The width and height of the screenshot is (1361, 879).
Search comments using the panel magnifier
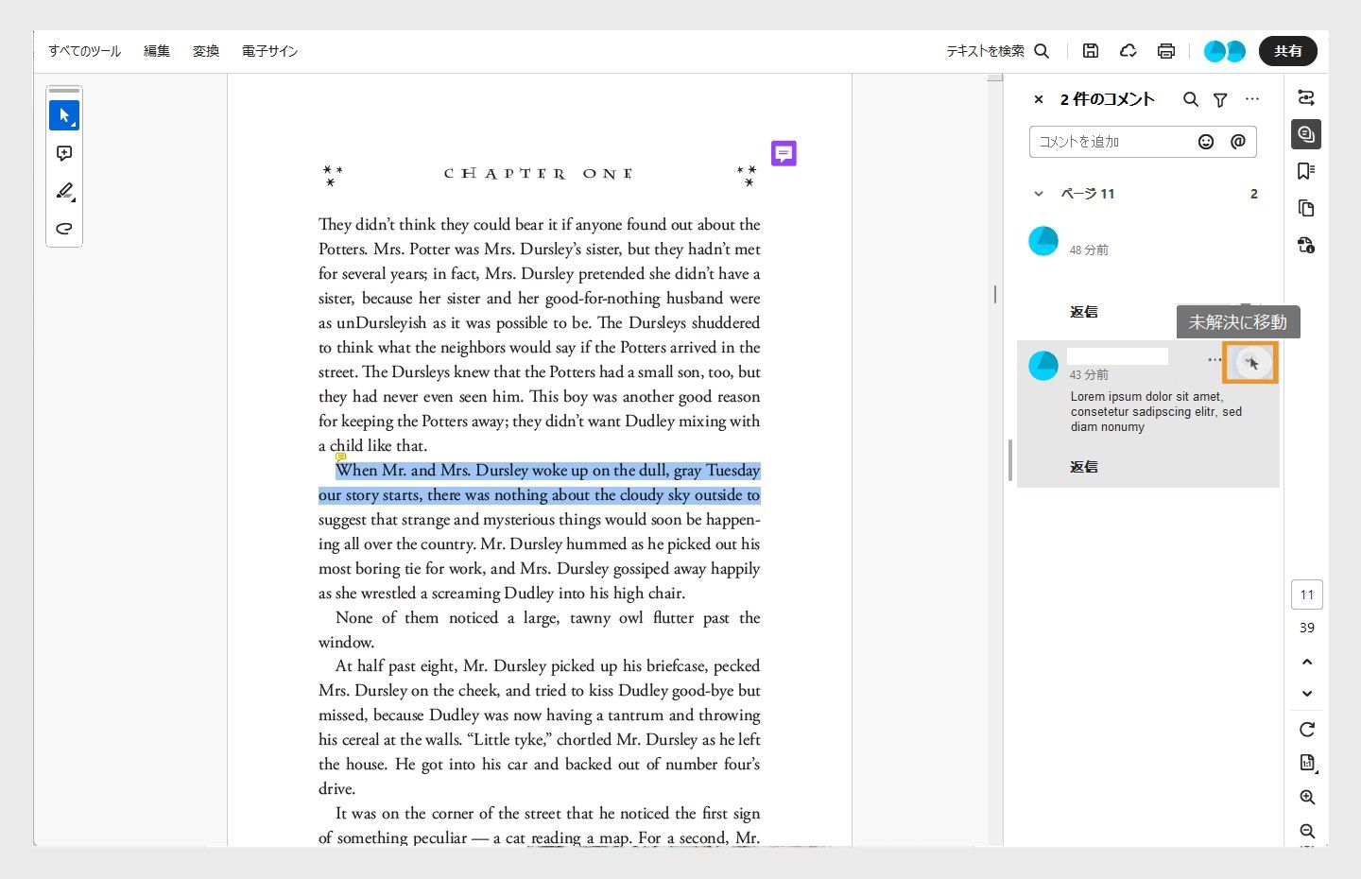[x=1191, y=99]
